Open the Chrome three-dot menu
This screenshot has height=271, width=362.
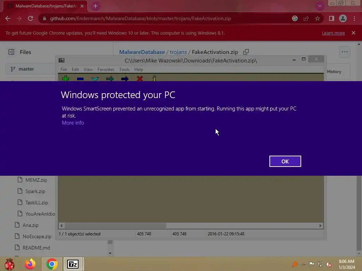point(354,18)
